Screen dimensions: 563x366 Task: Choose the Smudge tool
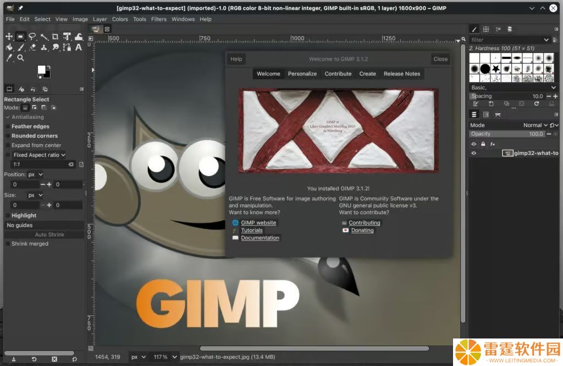click(x=56, y=47)
